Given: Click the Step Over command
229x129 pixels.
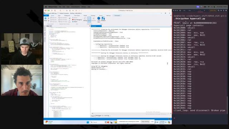Looking at the screenshot, I should click(53, 21).
